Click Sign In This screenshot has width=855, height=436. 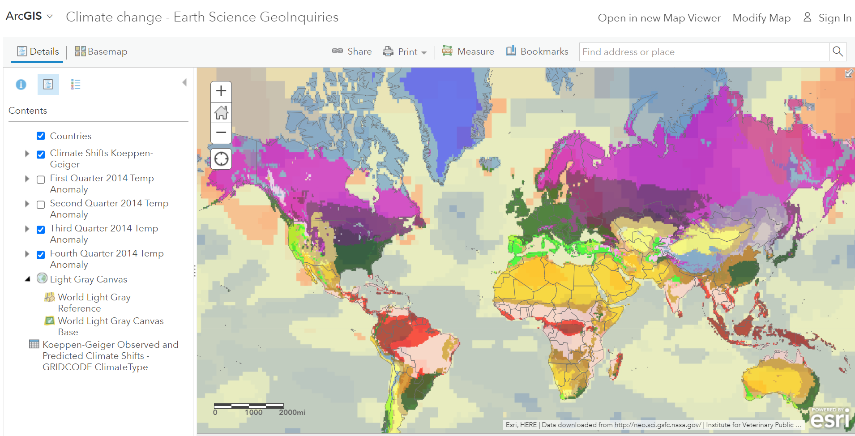point(835,18)
